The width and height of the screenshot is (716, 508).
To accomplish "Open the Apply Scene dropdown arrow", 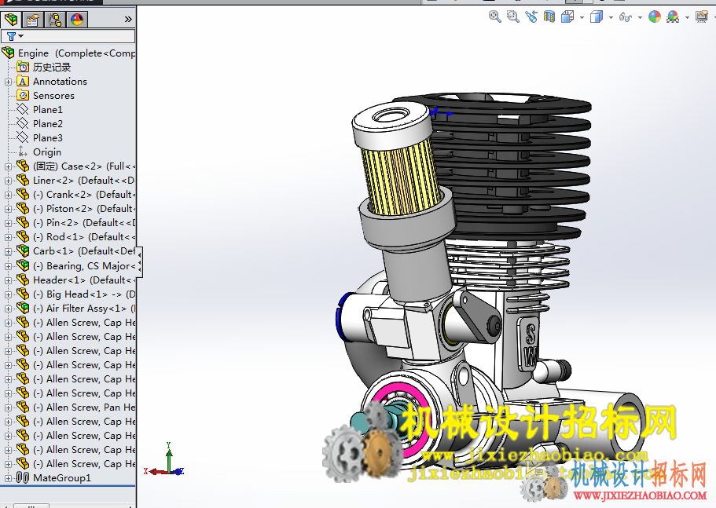I will click(687, 18).
